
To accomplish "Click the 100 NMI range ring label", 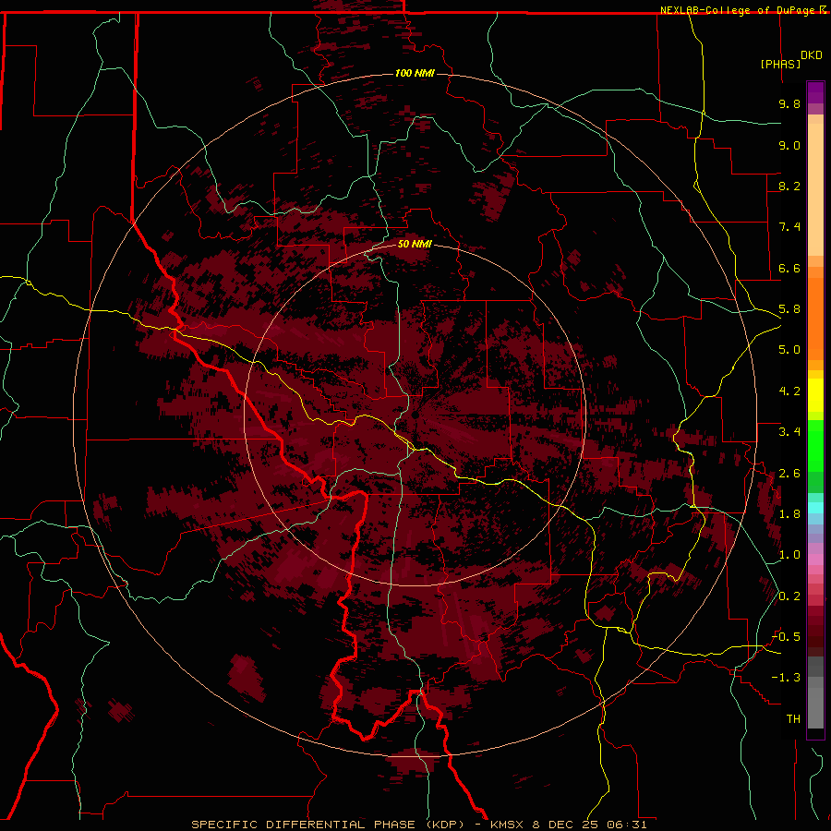I will 415,73.
